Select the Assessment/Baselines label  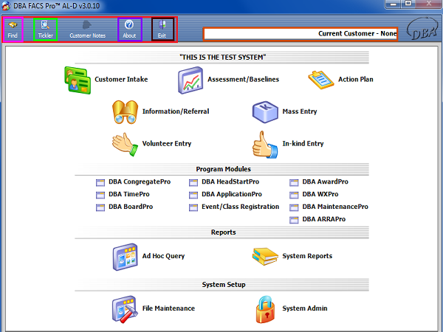243,80
